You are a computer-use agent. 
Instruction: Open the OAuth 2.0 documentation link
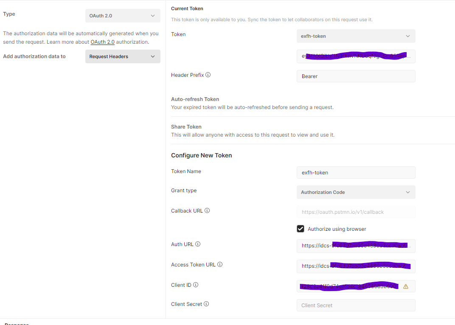[102, 42]
